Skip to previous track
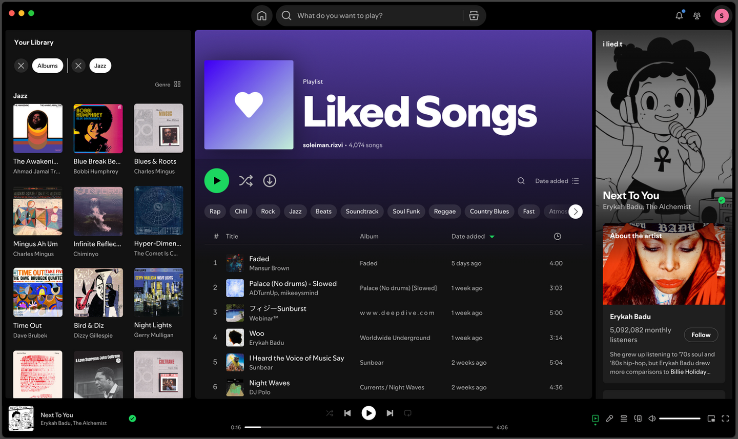 pyautogui.click(x=347, y=413)
